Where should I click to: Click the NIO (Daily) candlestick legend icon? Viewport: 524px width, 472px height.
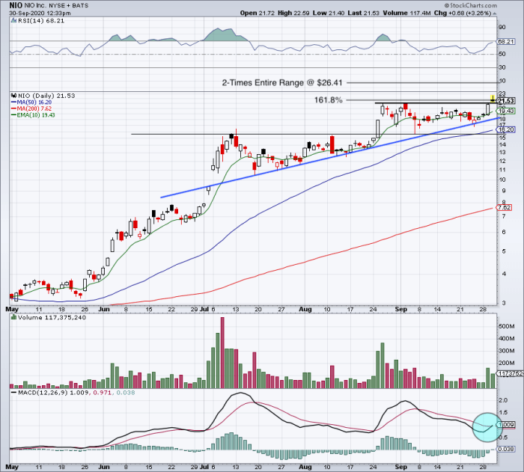click(x=13, y=96)
